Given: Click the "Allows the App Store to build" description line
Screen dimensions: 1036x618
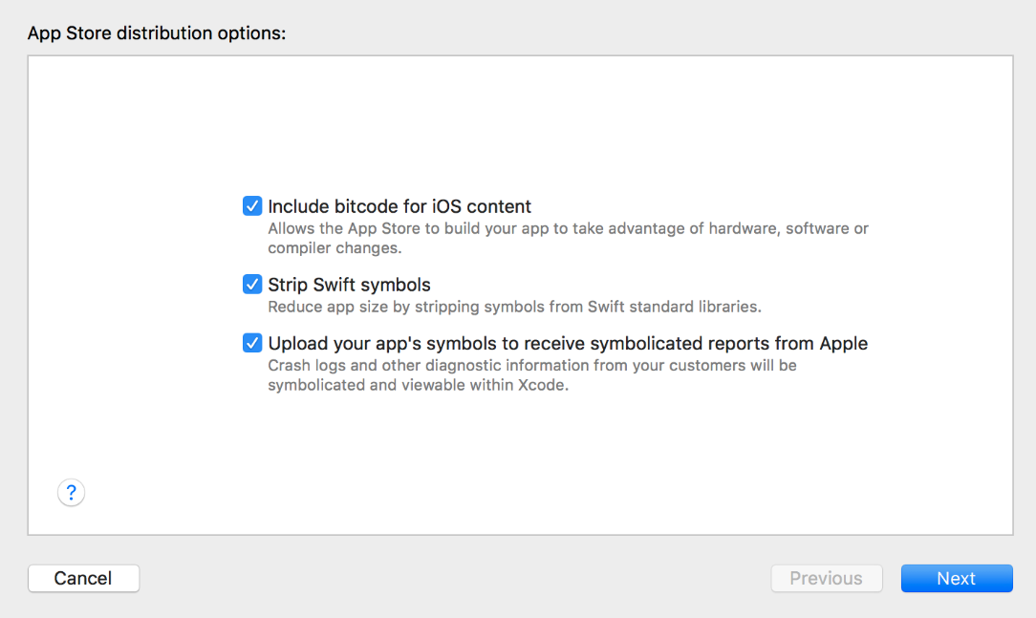Looking at the screenshot, I should coord(568,229).
